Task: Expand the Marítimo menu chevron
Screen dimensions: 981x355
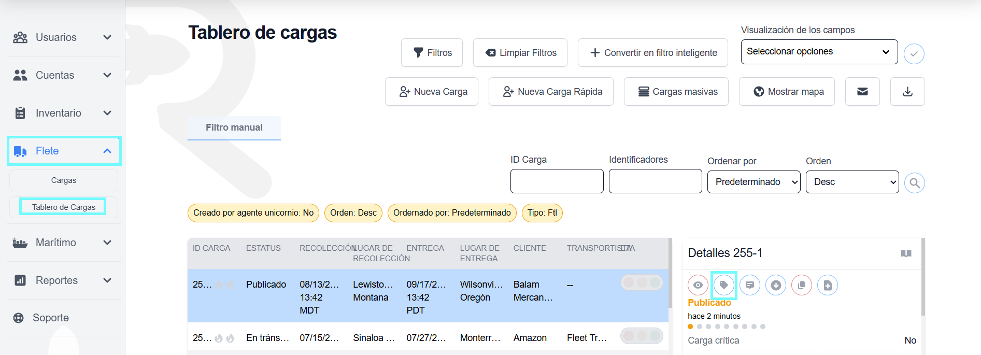Action: click(x=107, y=243)
